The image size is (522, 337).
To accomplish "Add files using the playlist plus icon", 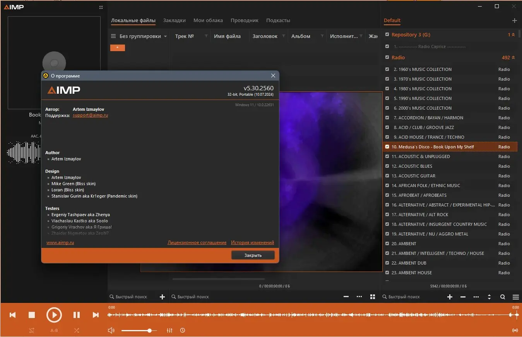I will (x=450, y=297).
